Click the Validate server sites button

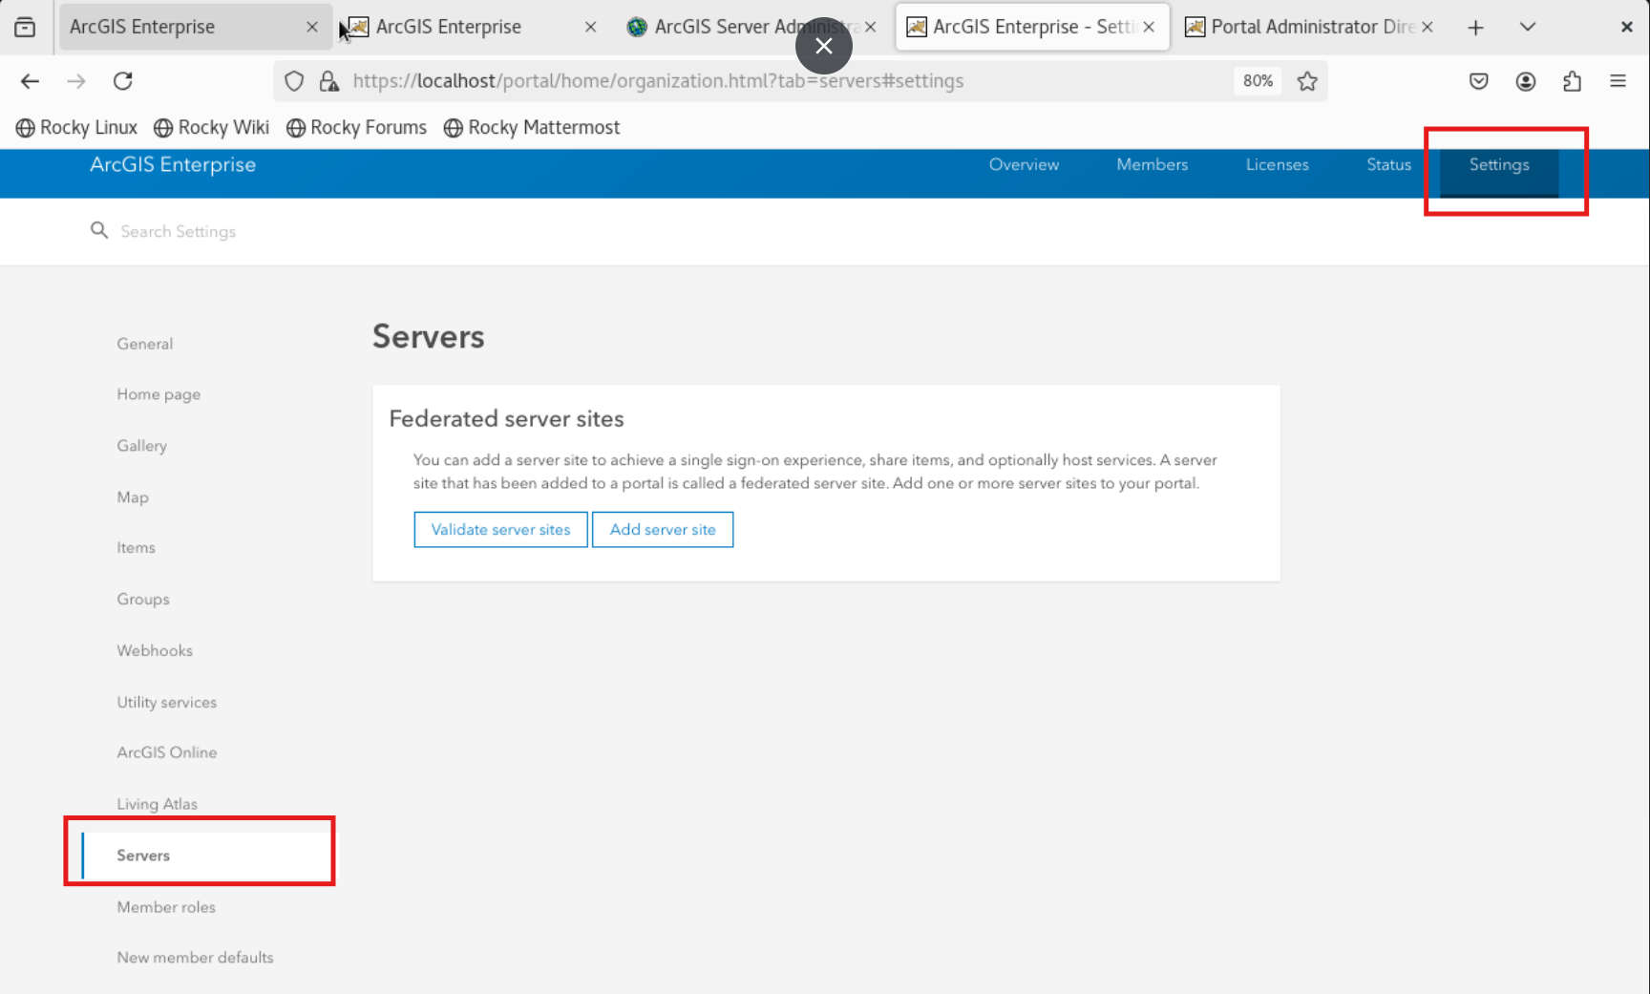click(500, 529)
